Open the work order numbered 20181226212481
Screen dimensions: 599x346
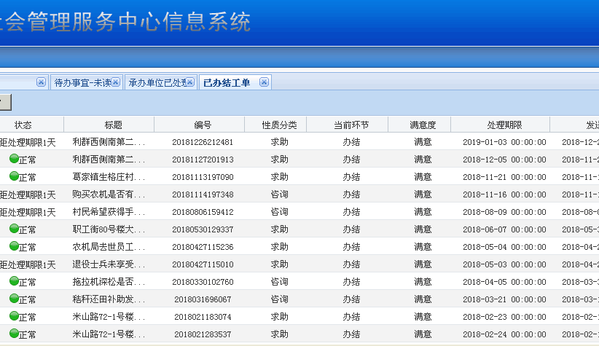click(203, 142)
